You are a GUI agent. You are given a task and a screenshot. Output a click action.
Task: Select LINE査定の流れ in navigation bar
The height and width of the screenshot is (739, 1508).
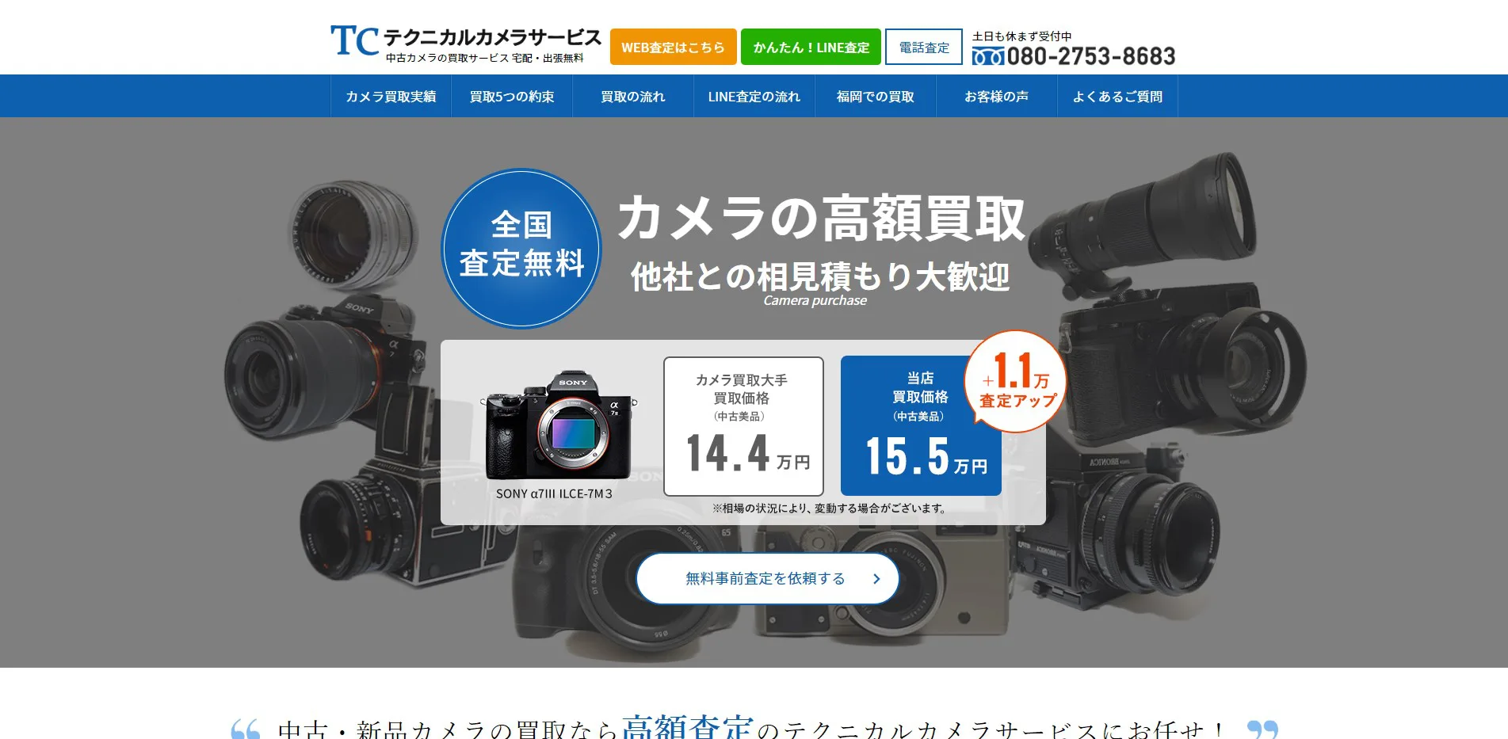pos(754,97)
